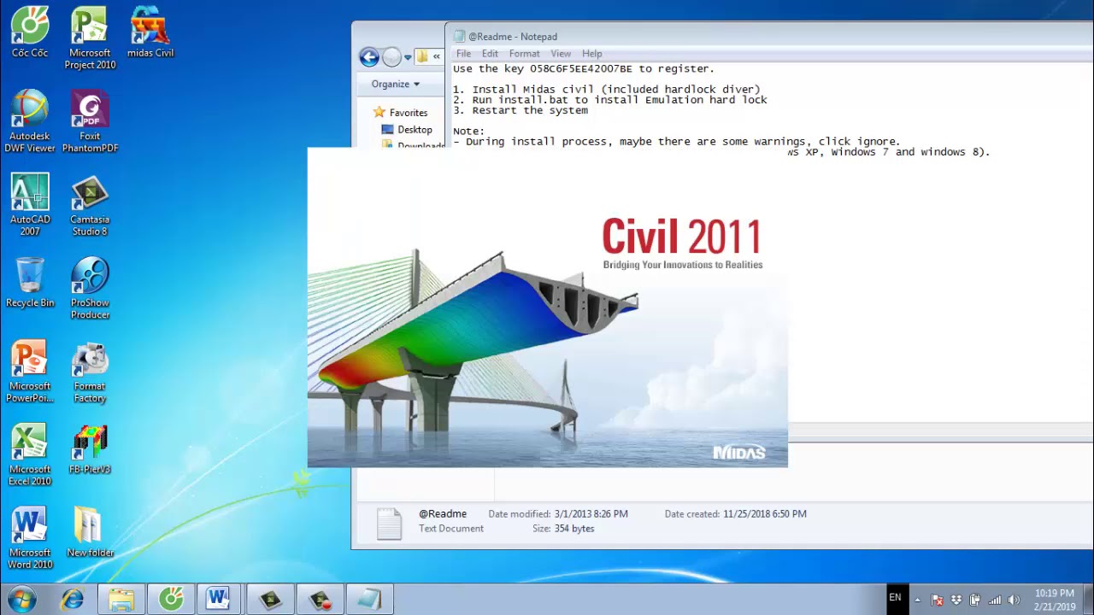Viewport: 1094px width, 615px height.
Task: Open the Microsoft PowerPoint desktop shortcut
Action: point(30,372)
